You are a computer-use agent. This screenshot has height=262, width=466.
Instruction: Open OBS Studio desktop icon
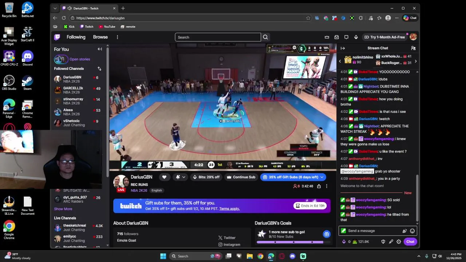click(x=9, y=83)
